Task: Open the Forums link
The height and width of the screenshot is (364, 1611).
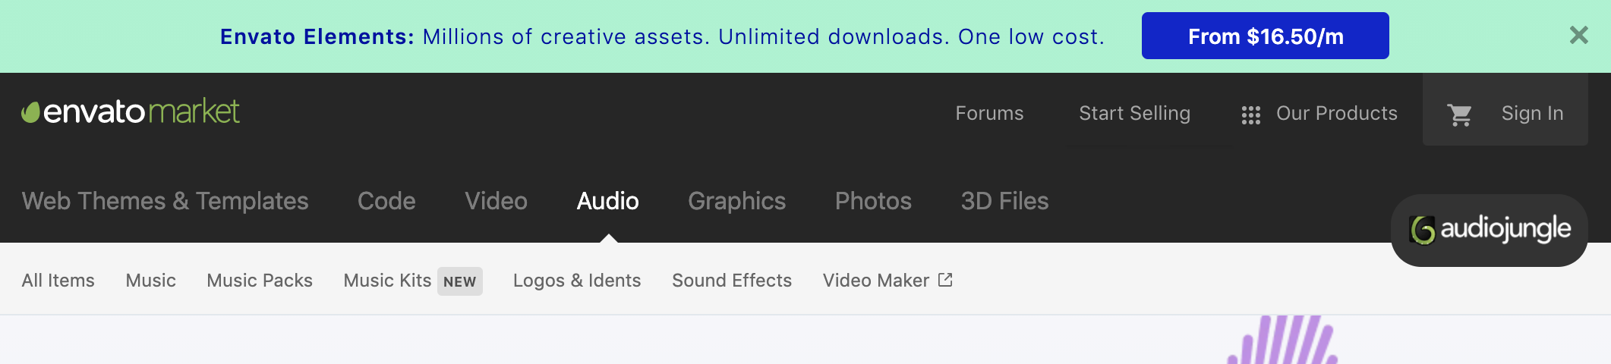Action: click(x=989, y=113)
